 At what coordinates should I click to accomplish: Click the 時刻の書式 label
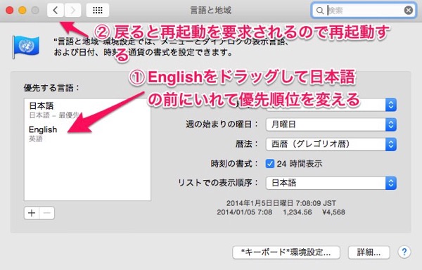click(234, 164)
